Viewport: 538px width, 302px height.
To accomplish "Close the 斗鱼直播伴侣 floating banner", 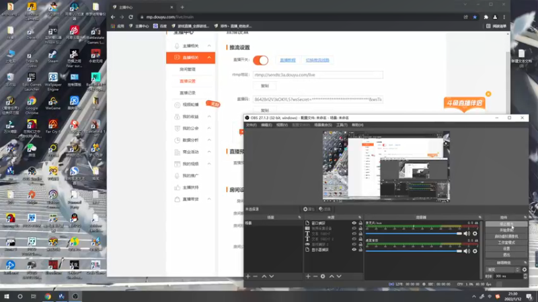I will click(x=488, y=94).
